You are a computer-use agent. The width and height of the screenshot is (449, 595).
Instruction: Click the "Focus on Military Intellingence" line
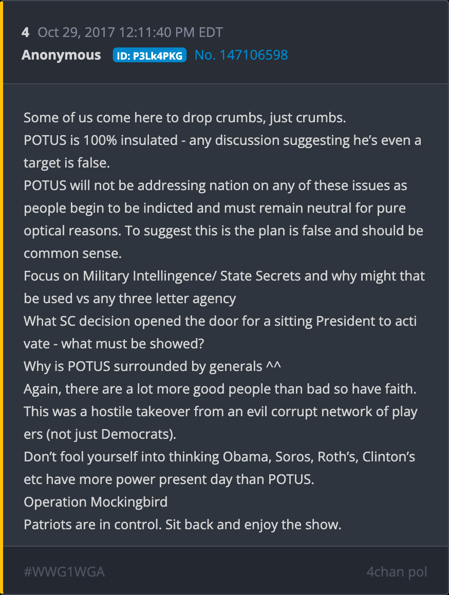click(x=224, y=276)
